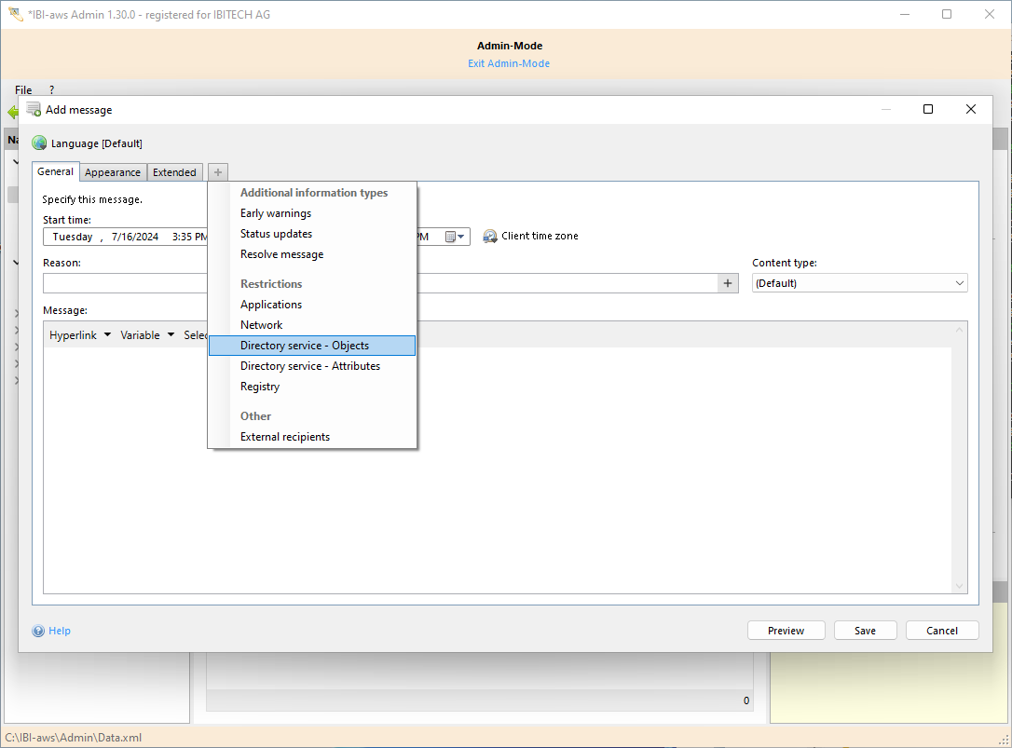This screenshot has height=748, width=1012.
Task: Choose Early warnings from the menu
Action: [x=276, y=213]
